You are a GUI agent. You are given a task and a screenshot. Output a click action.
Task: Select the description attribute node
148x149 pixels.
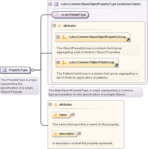coord(65,134)
